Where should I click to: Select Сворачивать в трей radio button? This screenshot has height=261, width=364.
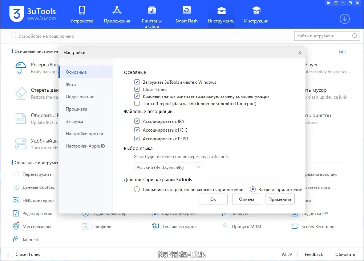click(x=137, y=190)
